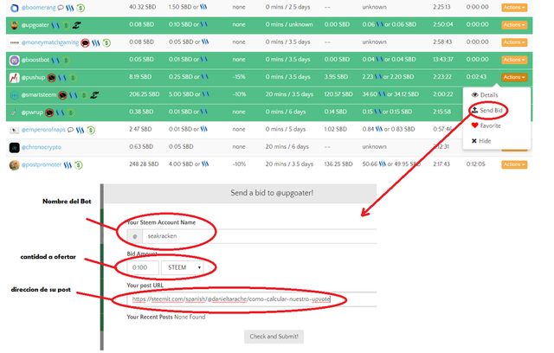Open the STEEM currency dropdown in the bid form

point(183,267)
